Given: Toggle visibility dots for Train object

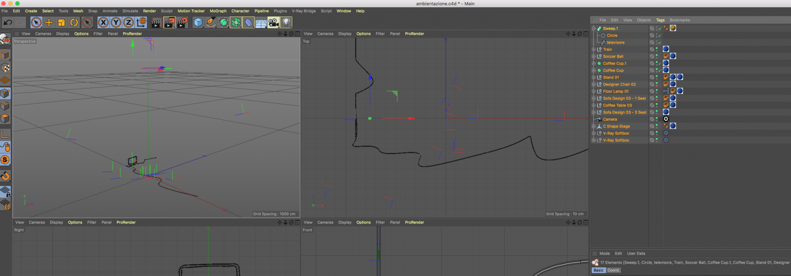Looking at the screenshot, I should tap(657, 49).
